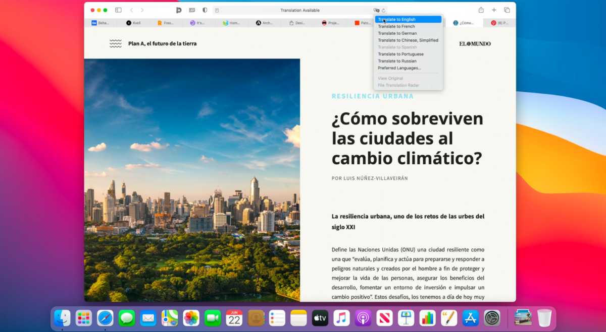
Task: Reload the page with the refresh icon
Action: coord(384,10)
